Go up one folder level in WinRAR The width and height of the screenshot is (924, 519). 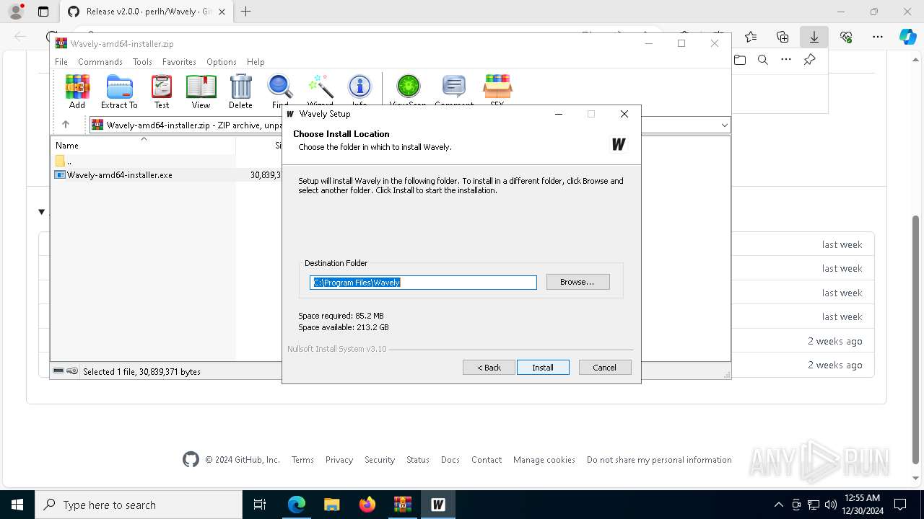(65, 125)
